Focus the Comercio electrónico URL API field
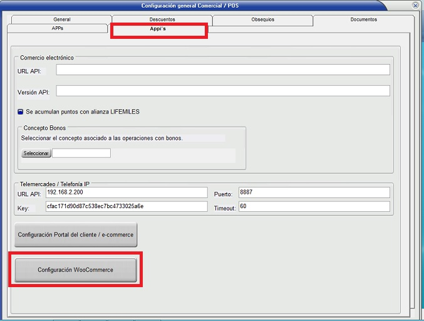This screenshot has height=321, width=424. point(222,70)
